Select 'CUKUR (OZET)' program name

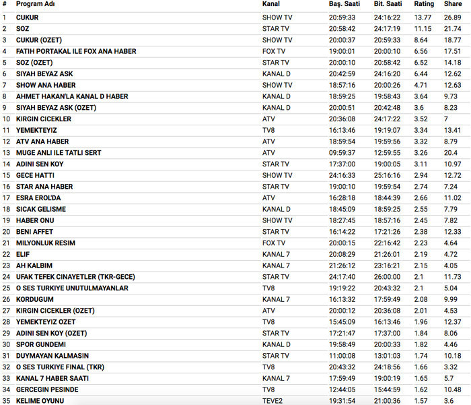[39, 40]
